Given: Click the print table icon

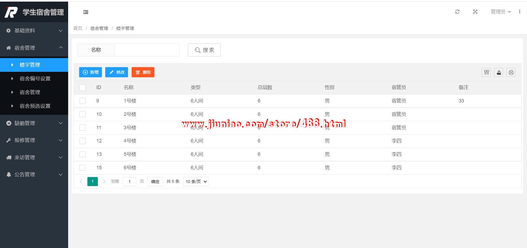Looking at the screenshot, I should [x=511, y=72].
